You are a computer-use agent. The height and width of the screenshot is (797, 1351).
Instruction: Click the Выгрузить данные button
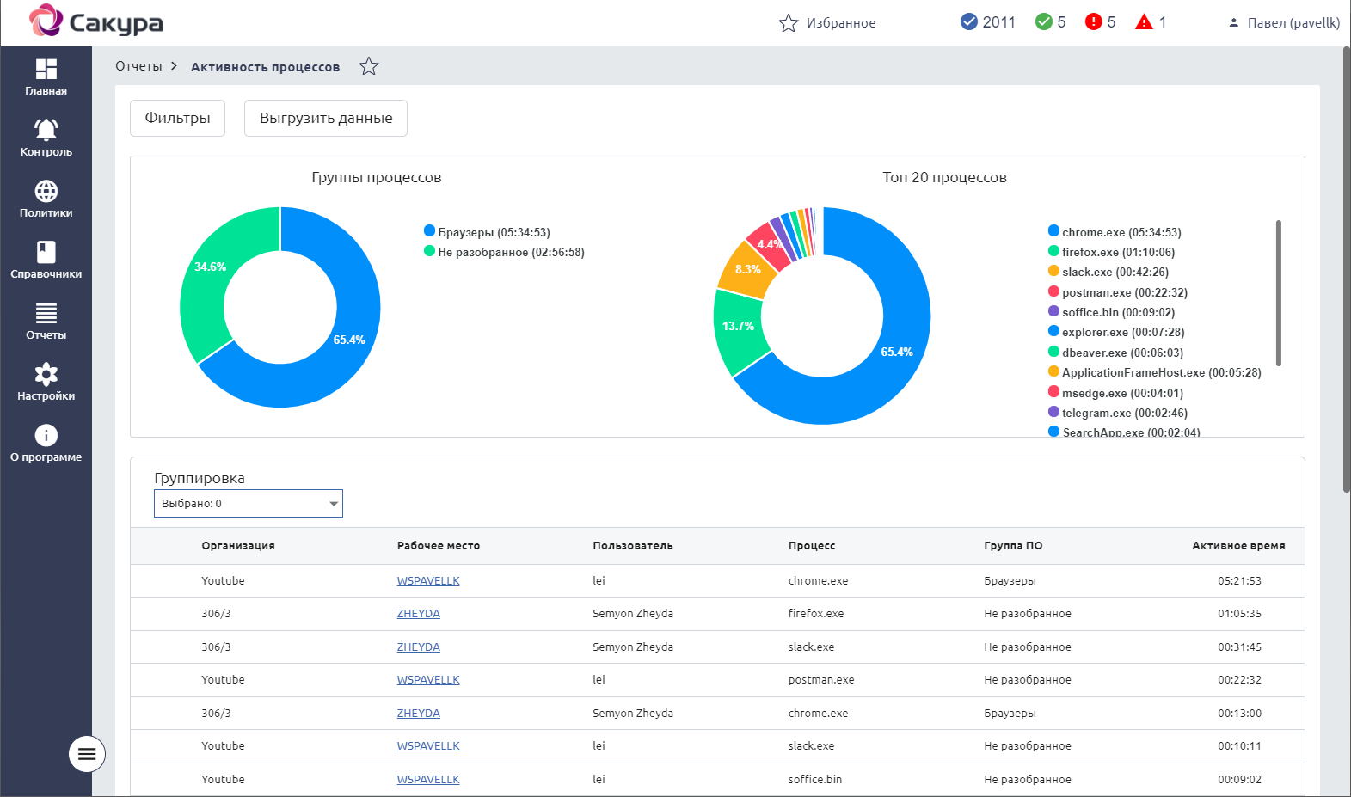pyautogui.click(x=325, y=119)
